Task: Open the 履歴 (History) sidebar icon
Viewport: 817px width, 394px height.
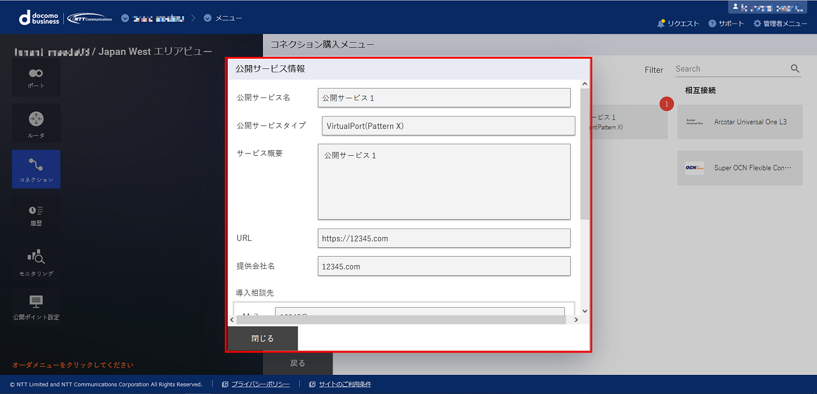Action: coord(36,215)
